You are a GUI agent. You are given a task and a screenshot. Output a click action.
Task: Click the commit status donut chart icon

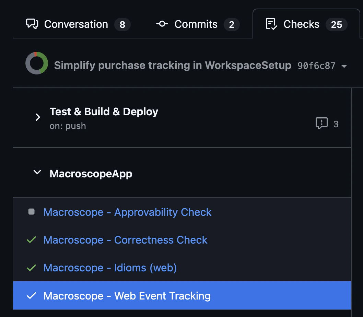pyautogui.click(x=36, y=63)
